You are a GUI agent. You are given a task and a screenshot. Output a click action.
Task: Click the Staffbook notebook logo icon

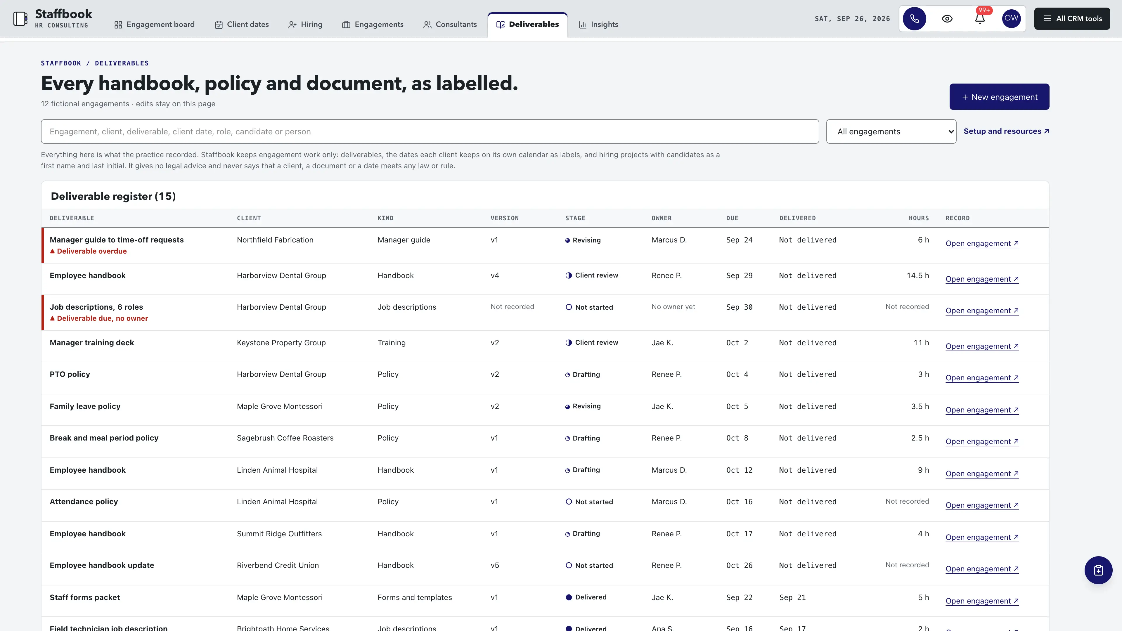click(x=20, y=19)
